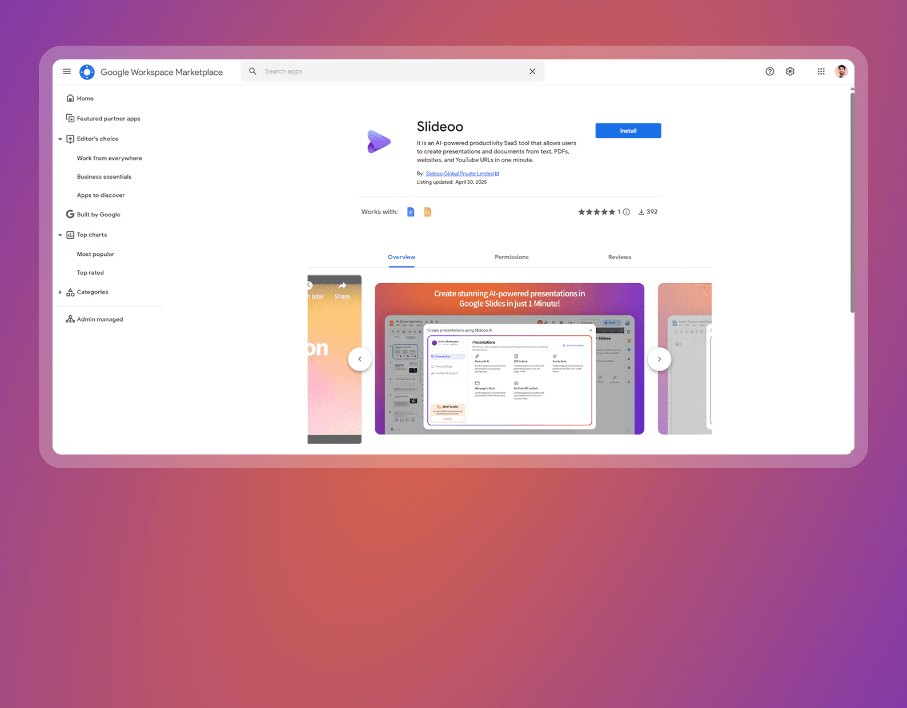Viewport: 907px width, 708px height.
Task: Expand the Categories section arrow
Action: point(60,292)
